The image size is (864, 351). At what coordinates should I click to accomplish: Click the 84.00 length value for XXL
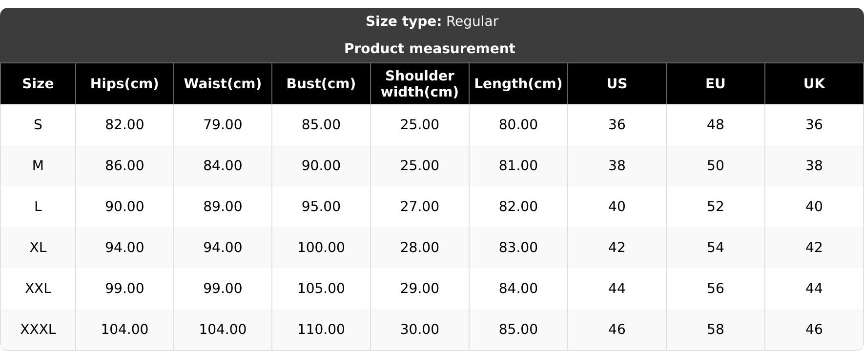(x=518, y=289)
